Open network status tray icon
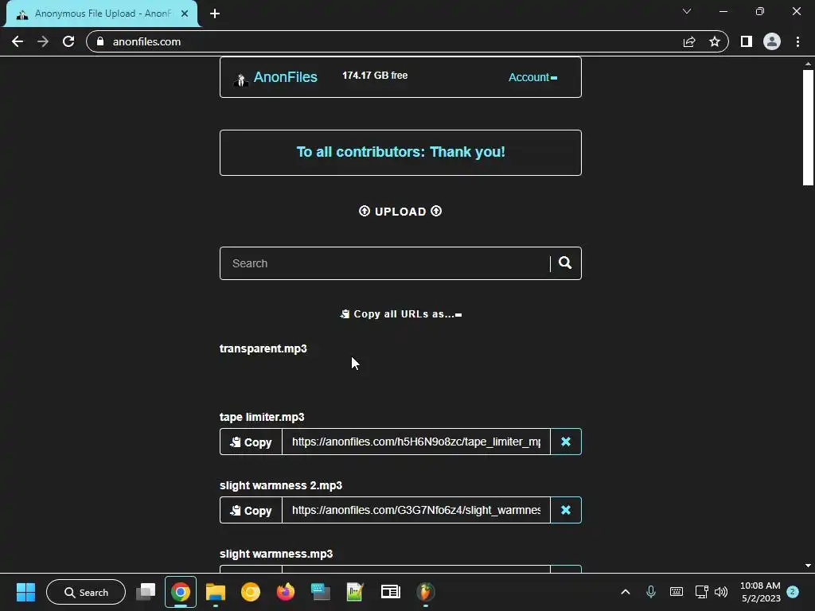The image size is (815, 611). pyautogui.click(x=702, y=592)
